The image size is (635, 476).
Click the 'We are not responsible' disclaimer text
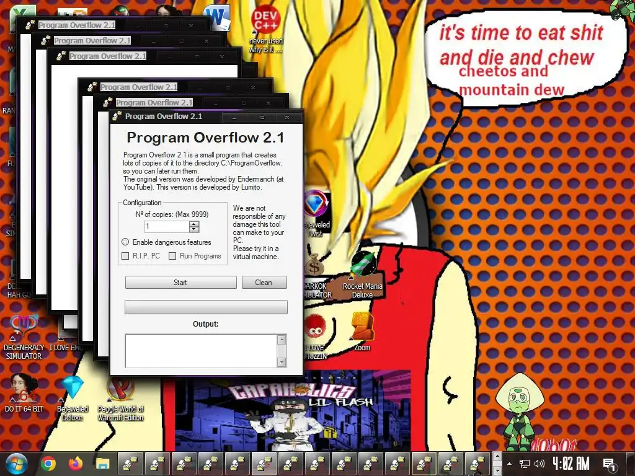pyautogui.click(x=259, y=232)
